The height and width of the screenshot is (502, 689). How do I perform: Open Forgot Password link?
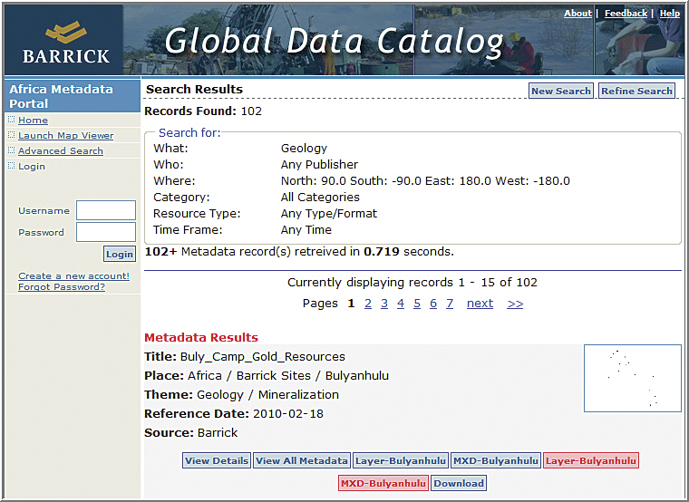click(62, 287)
